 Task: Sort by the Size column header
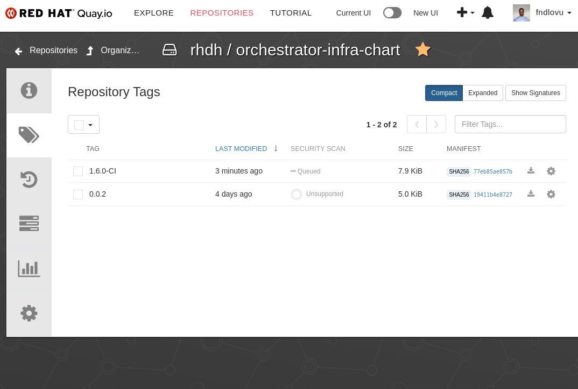tap(405, 149)
